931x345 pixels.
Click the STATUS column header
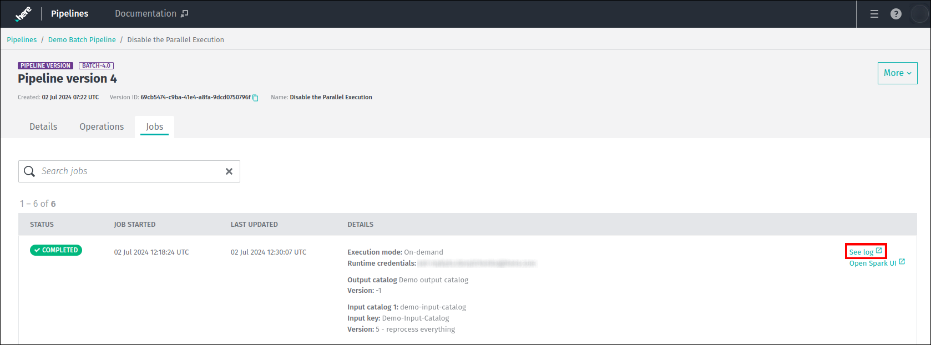pyautogui.click(x=42, y=225)
